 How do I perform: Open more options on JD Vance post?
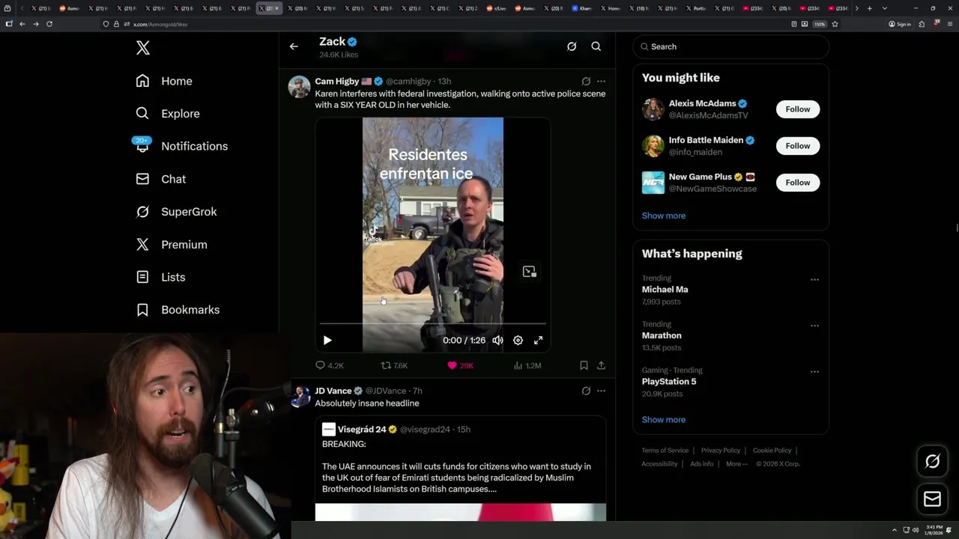click(x=601, y=391)
